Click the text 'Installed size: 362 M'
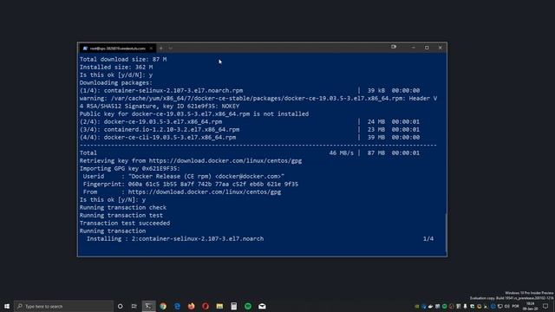The image size is (555, 312). (x=116, y=67)
